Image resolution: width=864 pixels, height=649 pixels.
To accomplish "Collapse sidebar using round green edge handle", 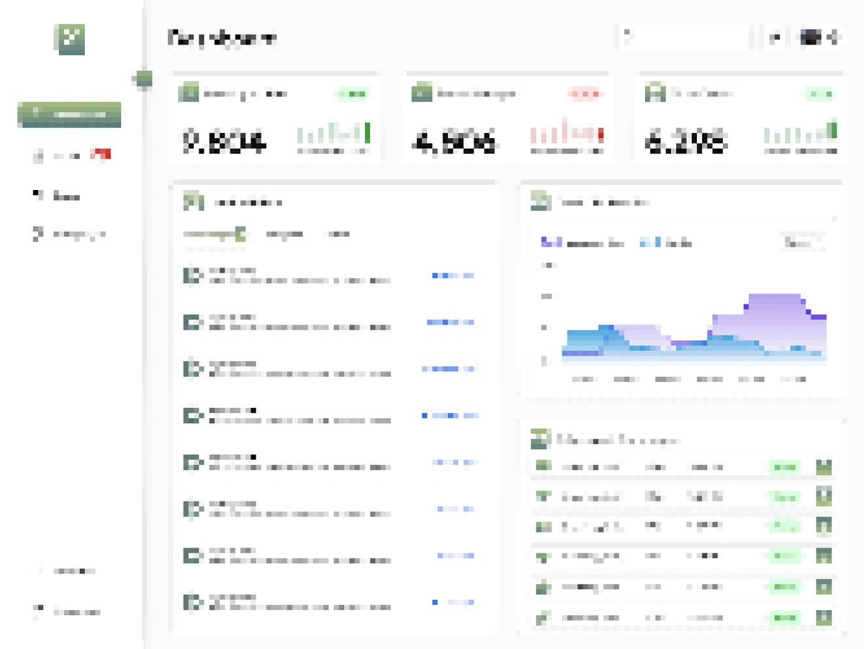I will [x=144, y=79].
